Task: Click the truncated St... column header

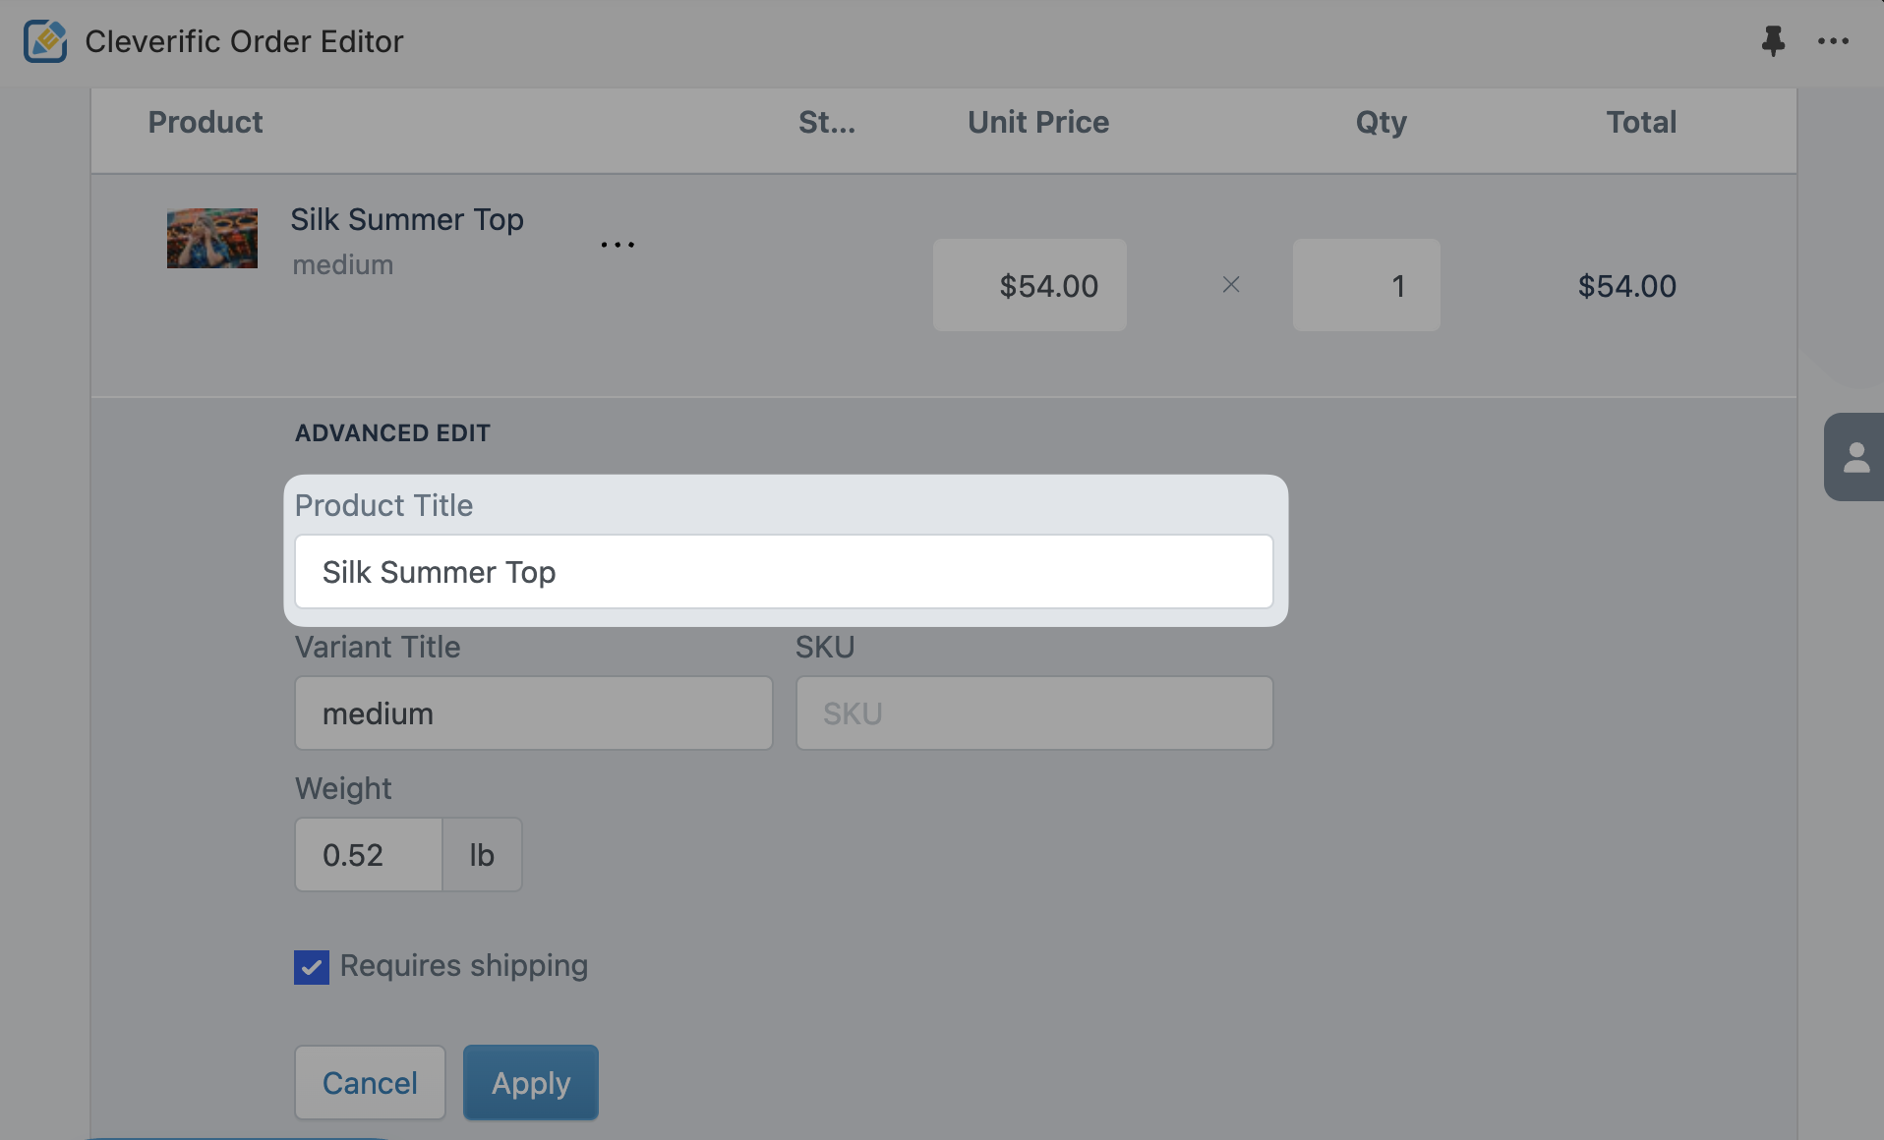Action: click(x=827, y=122)
